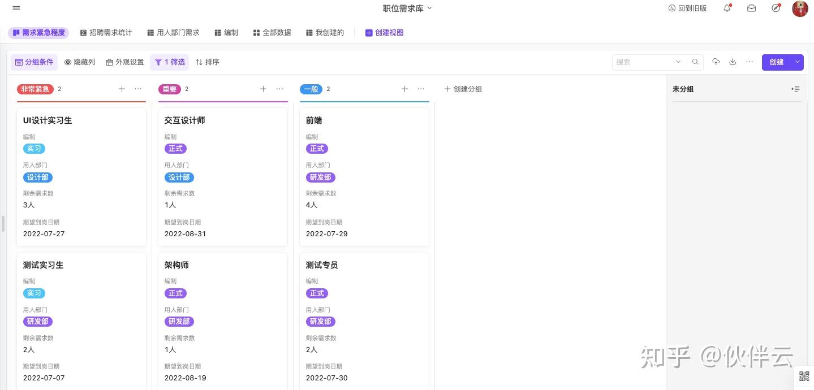Screen dimensions: 814x390
Task: Open the 测试实习生 card
Action: [81, 321]
